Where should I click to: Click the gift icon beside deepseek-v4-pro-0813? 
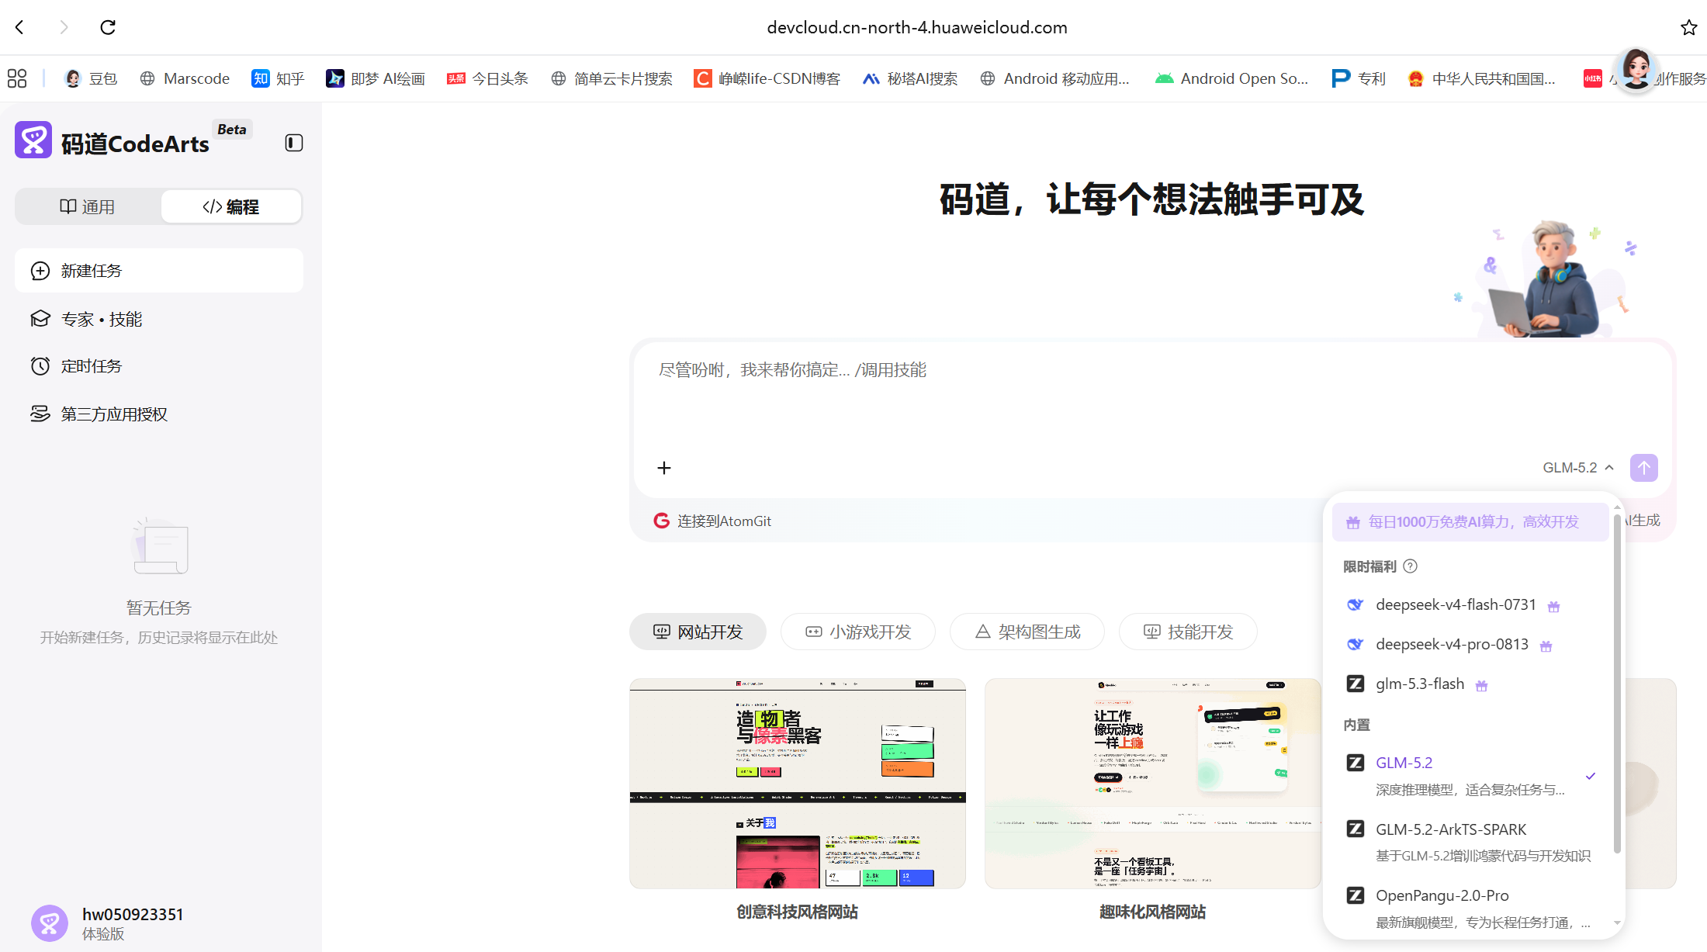1546,646
